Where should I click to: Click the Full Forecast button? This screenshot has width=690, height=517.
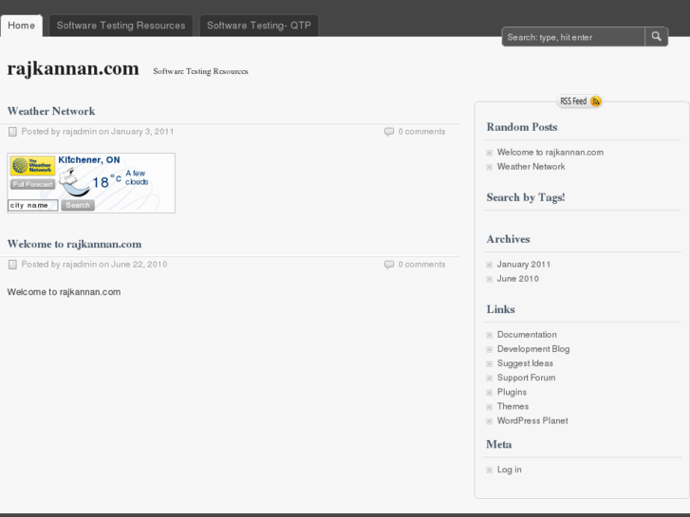32,184
